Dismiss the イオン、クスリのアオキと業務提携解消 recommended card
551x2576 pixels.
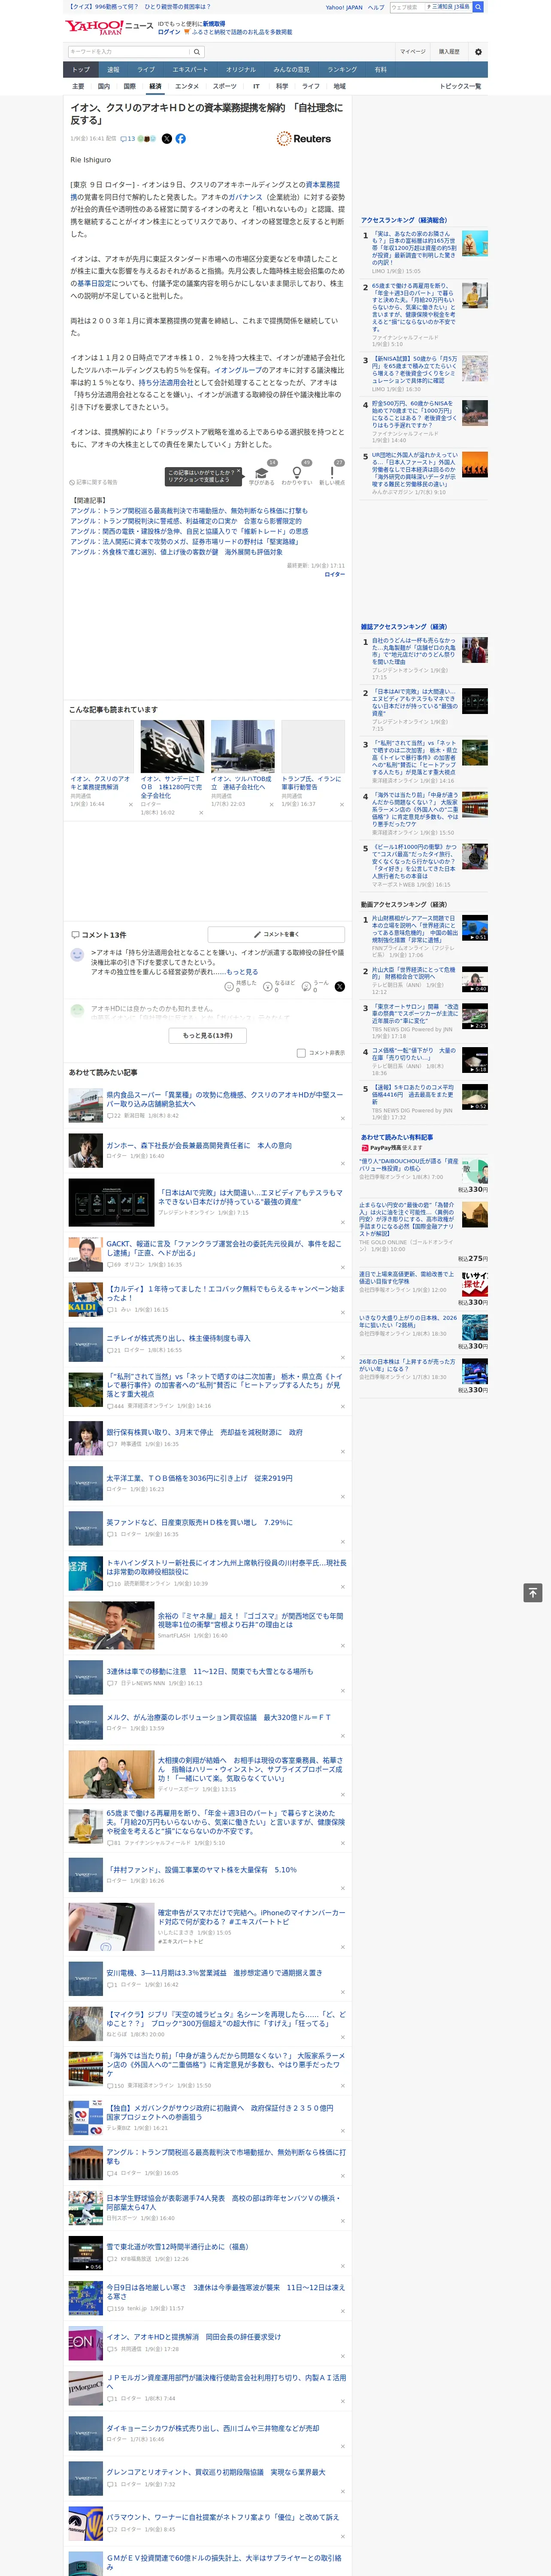pos(131,804)
